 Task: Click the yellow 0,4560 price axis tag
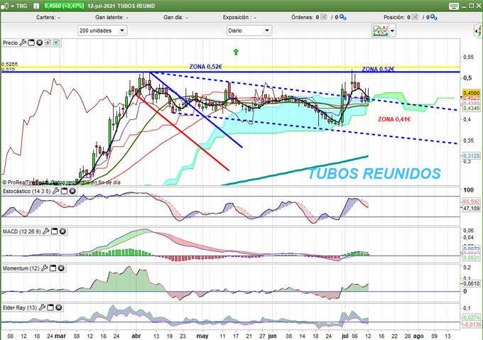coord(472,92)
